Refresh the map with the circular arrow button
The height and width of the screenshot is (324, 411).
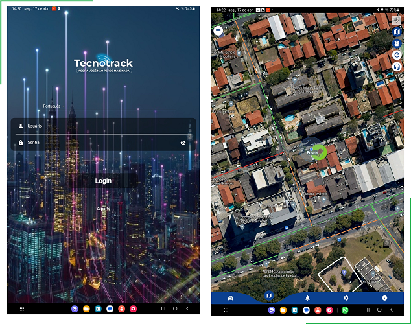pyautogui.click(x=397, y=54)
